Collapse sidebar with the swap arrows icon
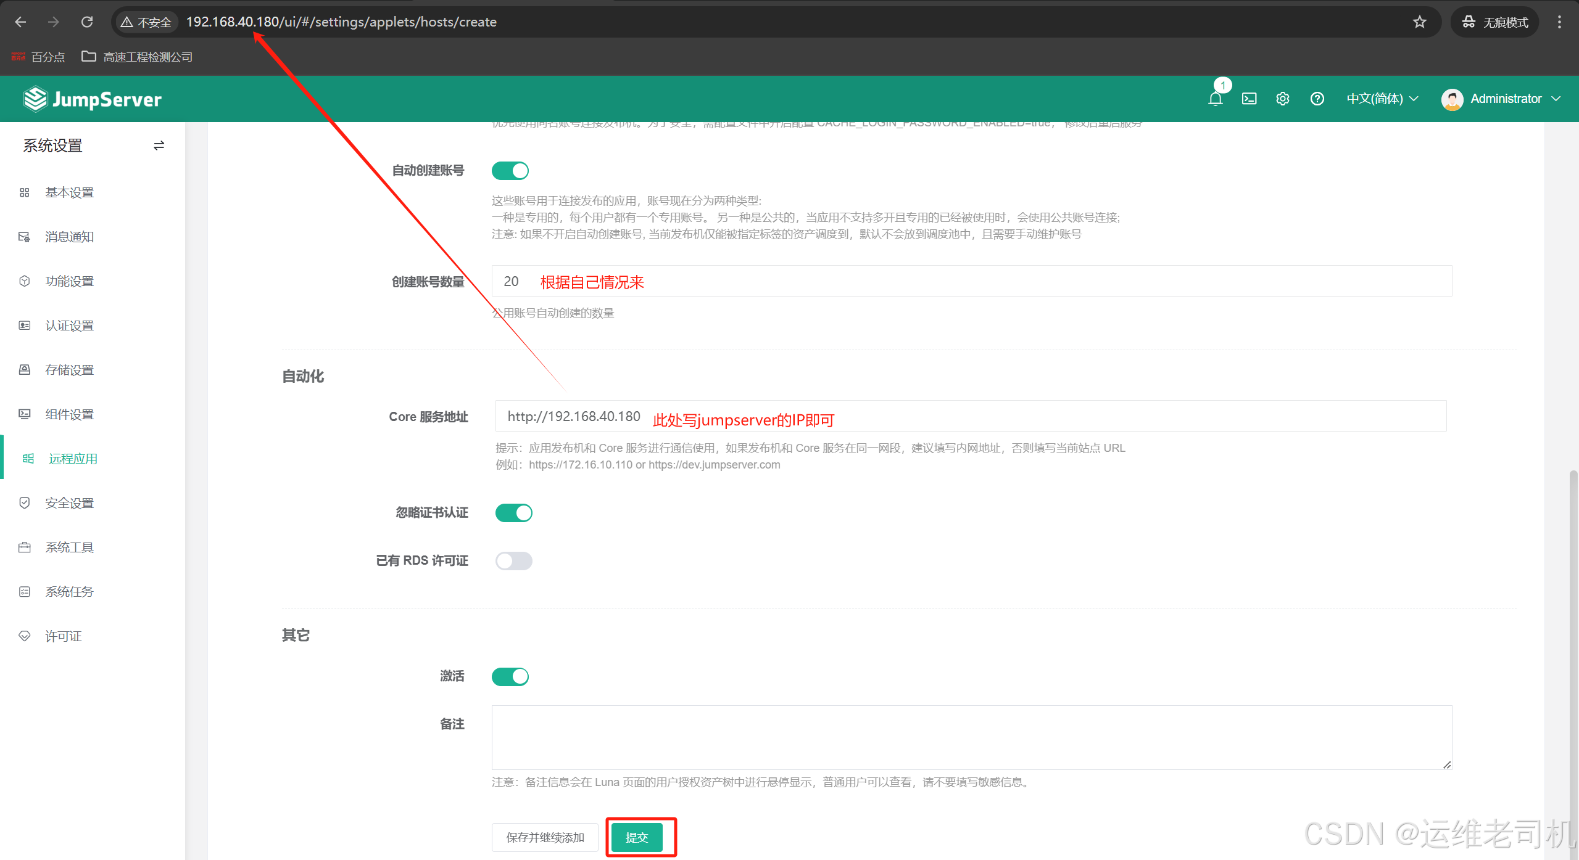Screen dimensions: 1579x860 tap(159, 145)
